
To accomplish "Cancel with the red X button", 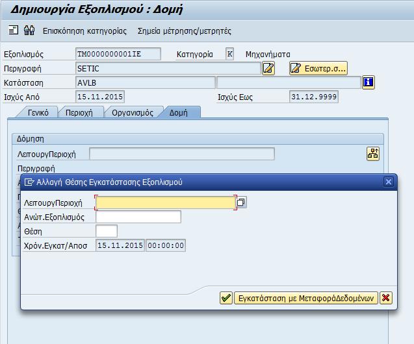I will click(386, 298).
